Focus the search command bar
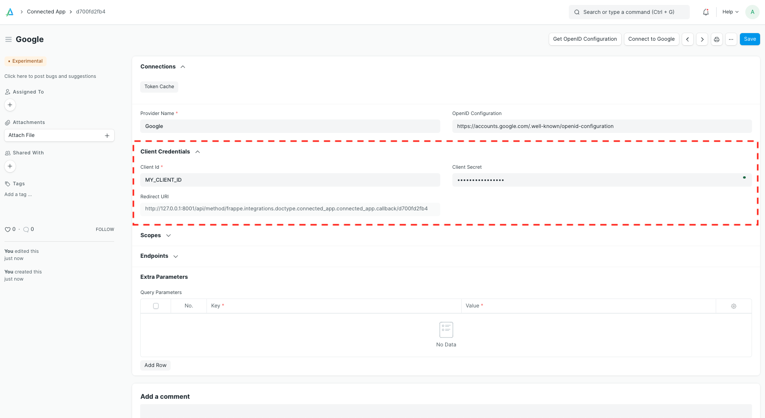 629,12
